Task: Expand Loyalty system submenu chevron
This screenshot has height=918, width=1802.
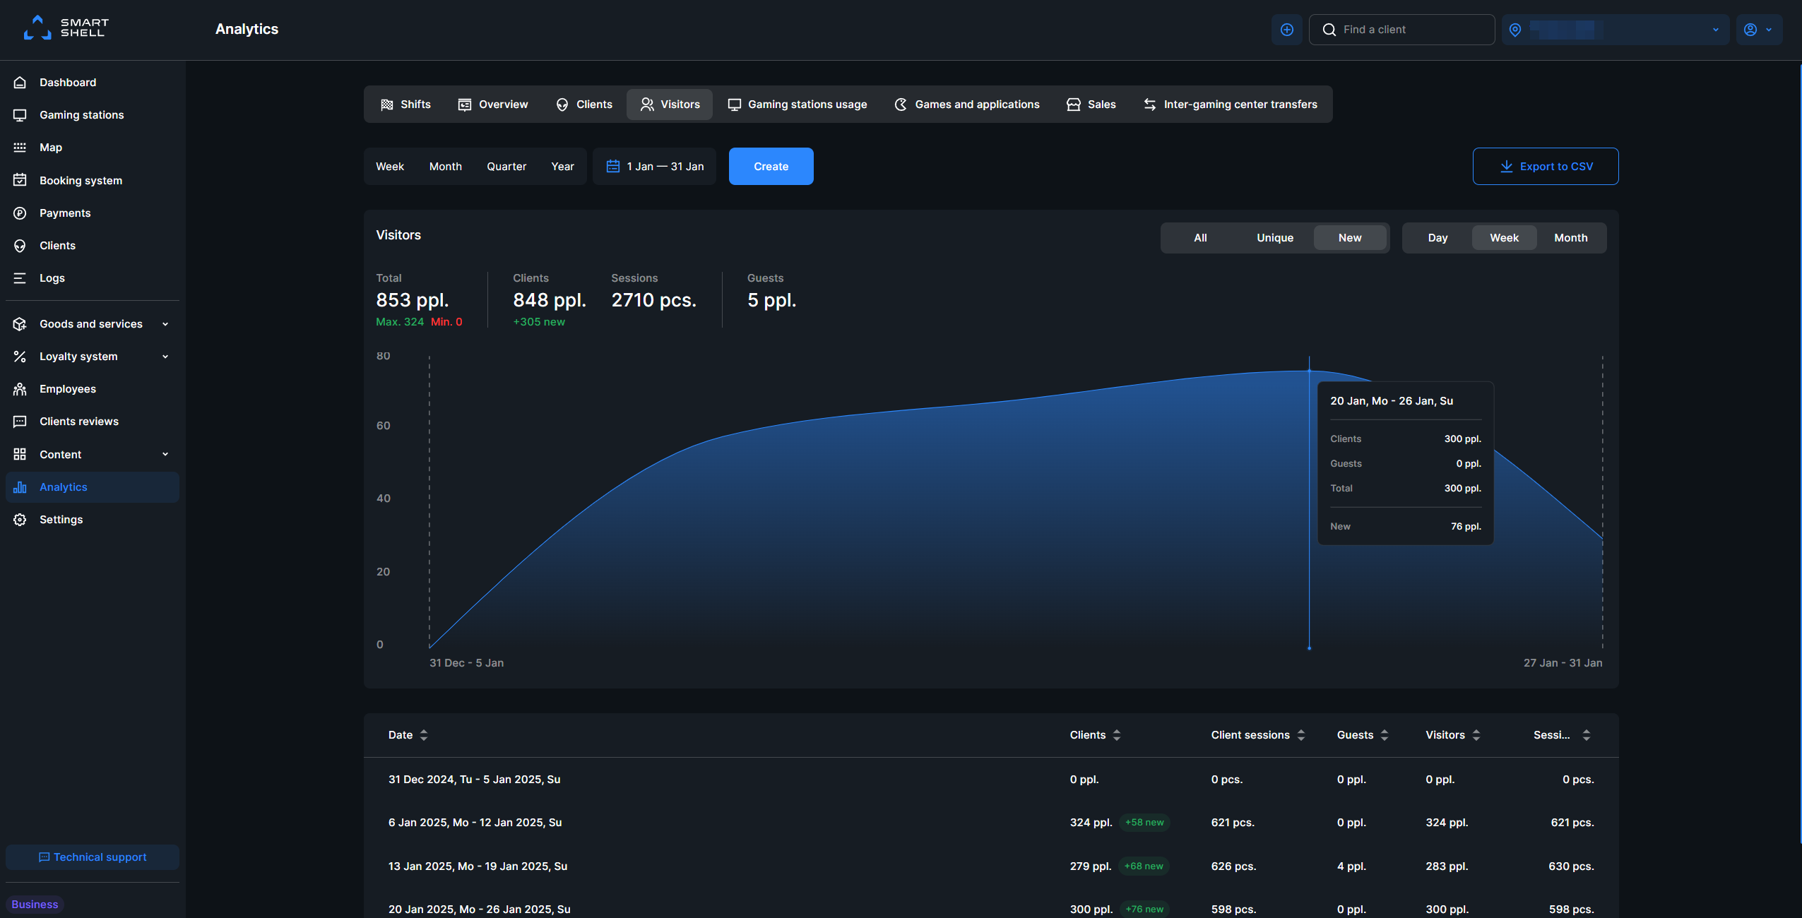Action: 165,357
